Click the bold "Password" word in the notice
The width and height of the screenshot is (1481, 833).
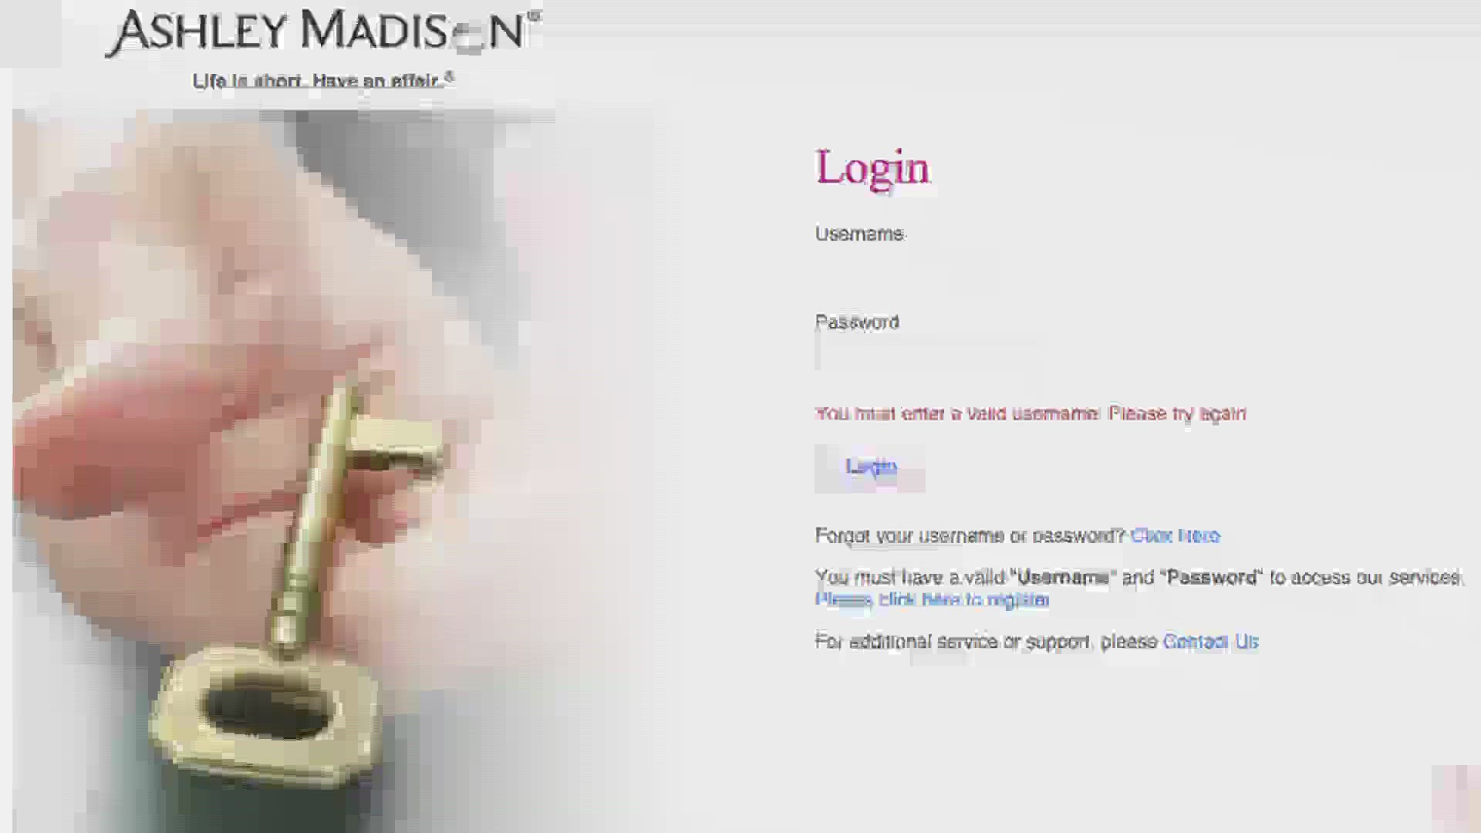point(1211,577)
